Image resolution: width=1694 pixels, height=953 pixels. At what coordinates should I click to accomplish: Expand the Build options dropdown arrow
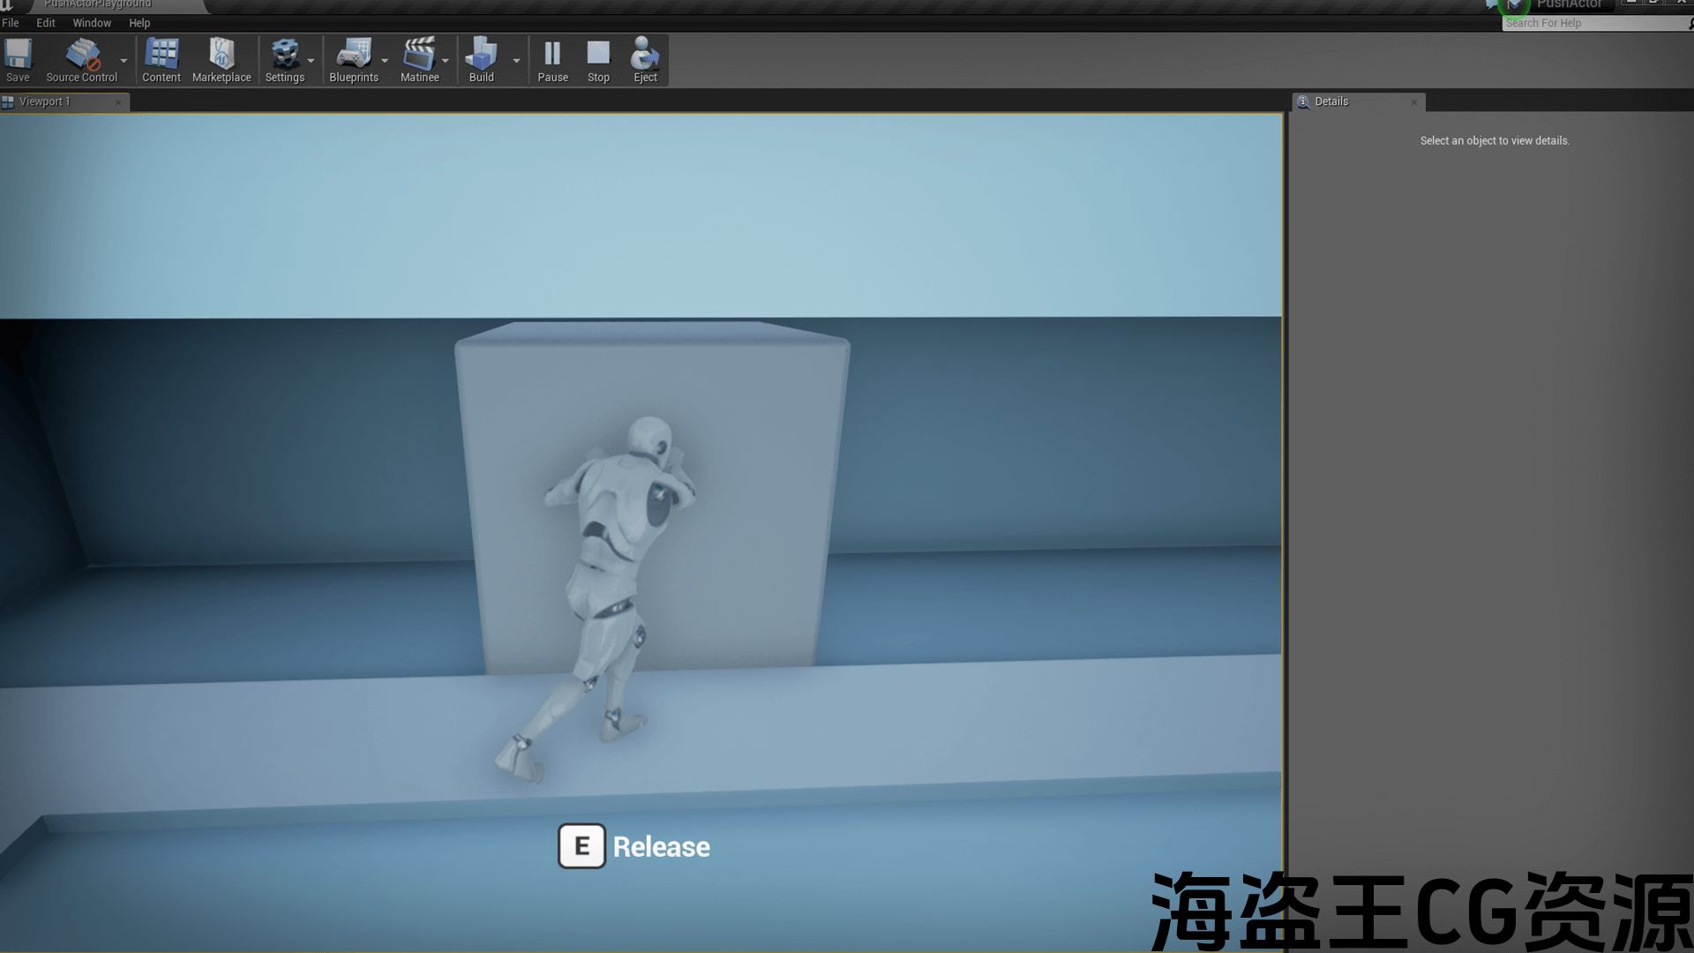(516, 61)
